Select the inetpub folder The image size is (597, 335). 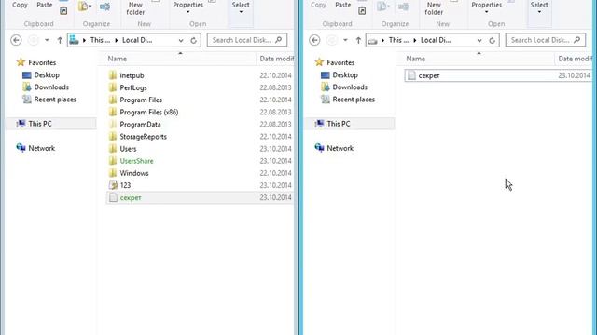[132, 75]
